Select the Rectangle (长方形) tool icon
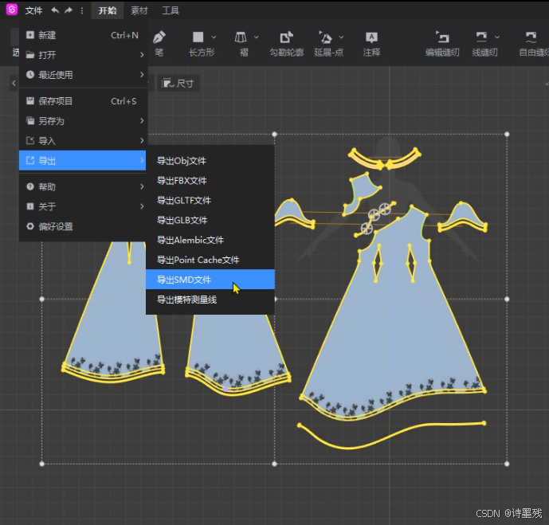The width and height of the screenshot is (549, 525). [198, 37]
